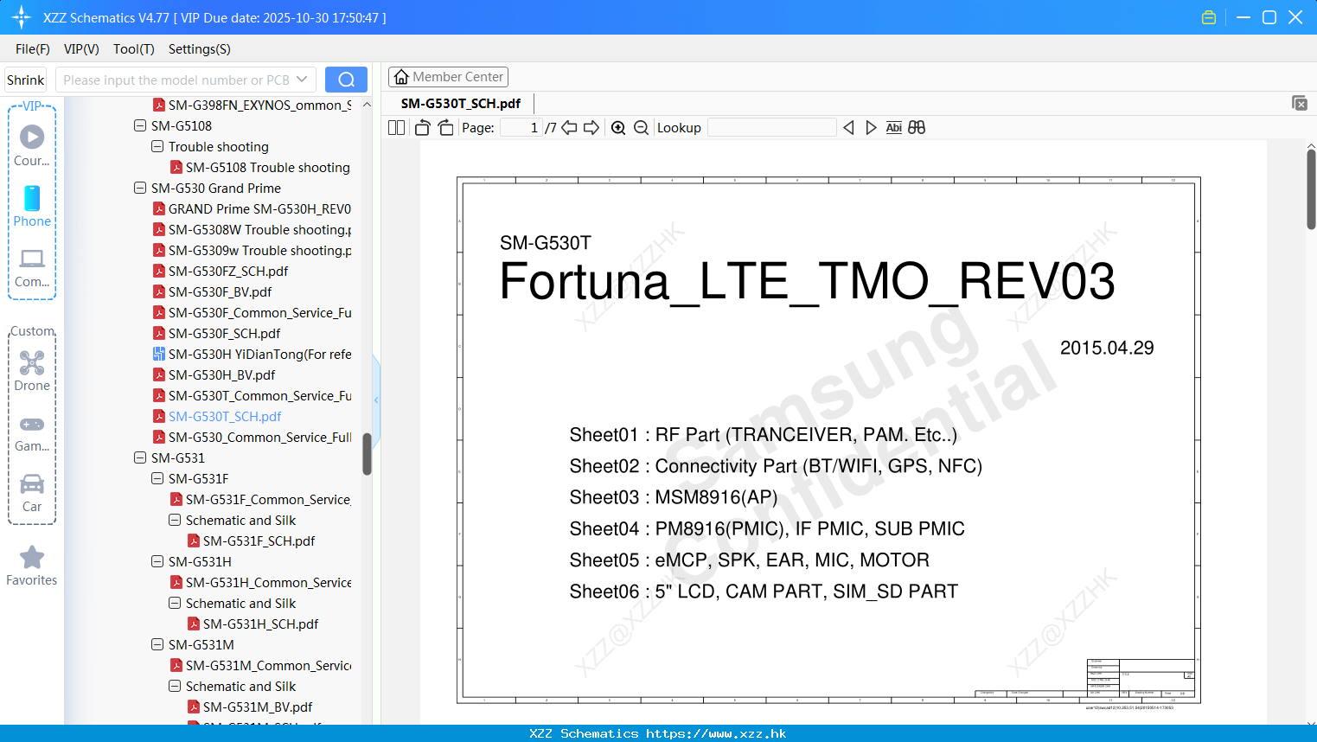Open the Settings(S) menu
This screenshot has height=742, width=1317.
(x=200, y=49)
